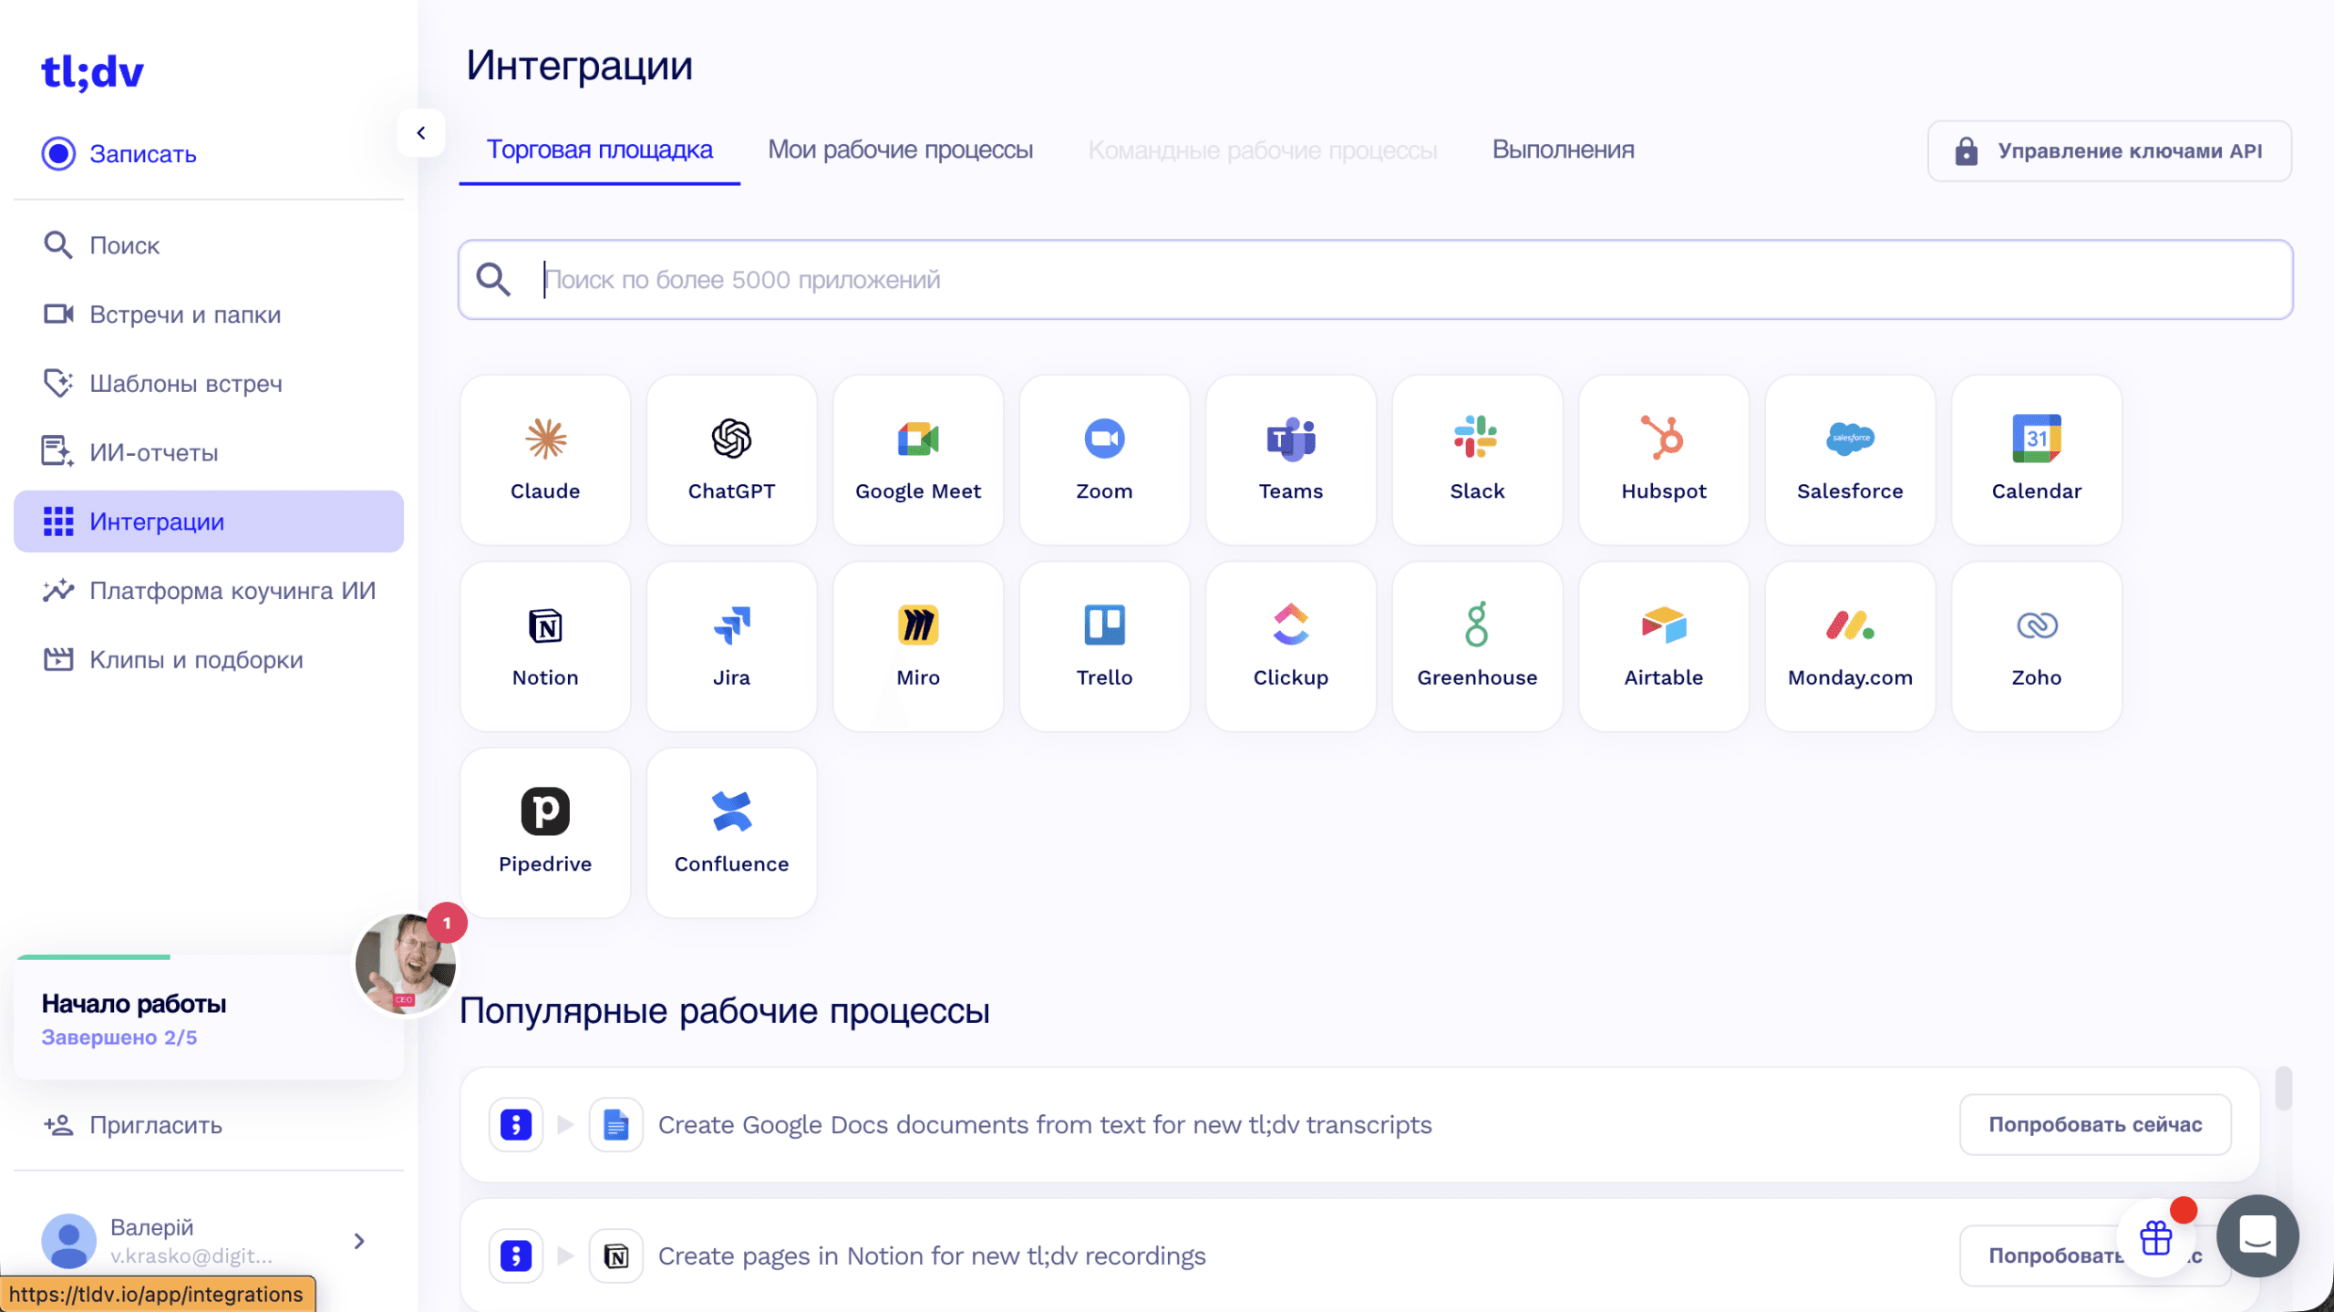Open the gift rewards icon

[x=2156, y=1237]
